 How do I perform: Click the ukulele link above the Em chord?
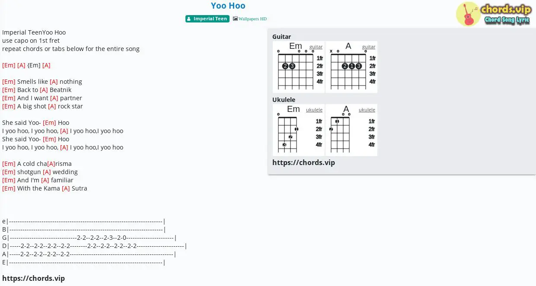[314, 110]
